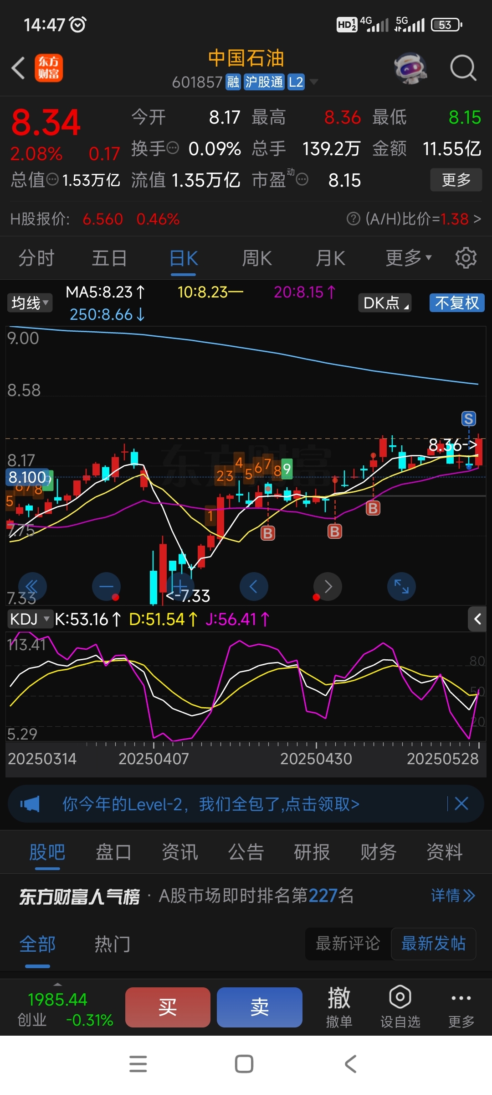Tap the megaphone announcement icon
The width and height of the screenshot is (492, 1095).
coord(30,803)
